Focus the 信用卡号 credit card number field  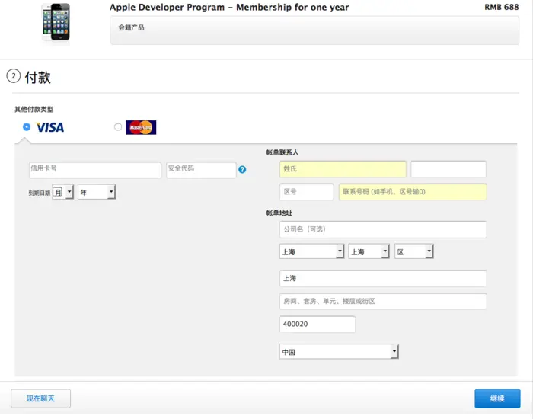point(95,170)
